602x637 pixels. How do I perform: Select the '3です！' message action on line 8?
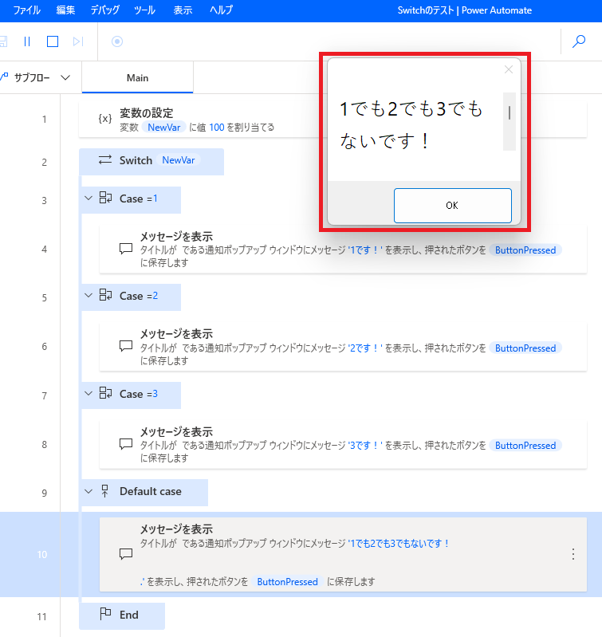pyautogui.click(x=343, y=444)
